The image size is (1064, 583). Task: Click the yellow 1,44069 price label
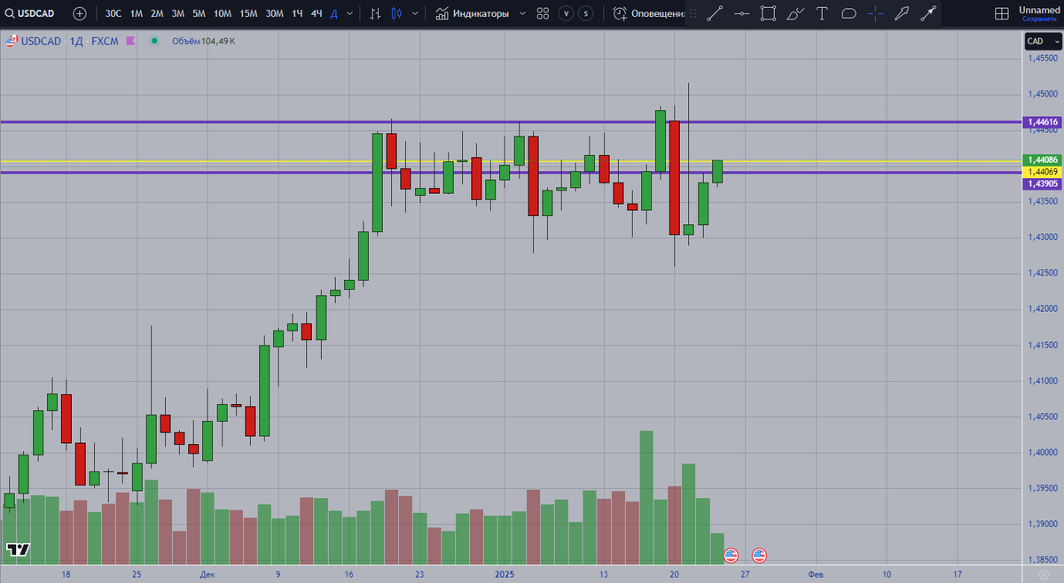click(1041, 171)
